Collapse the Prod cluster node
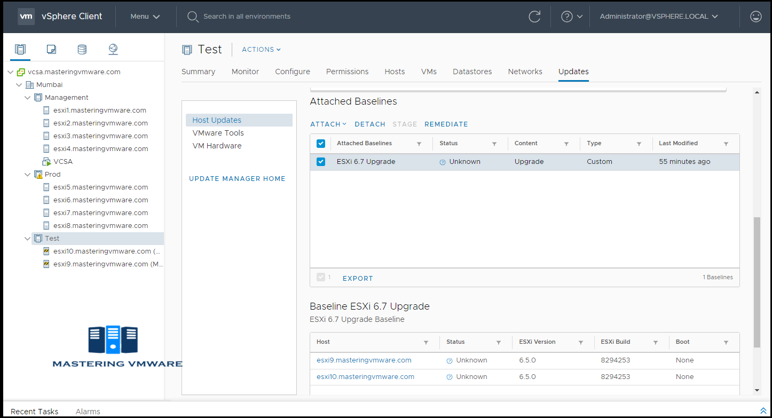Image resolution: width=772 pixels, height=418 pixels. pyautogui.click(x=28, y=175)
